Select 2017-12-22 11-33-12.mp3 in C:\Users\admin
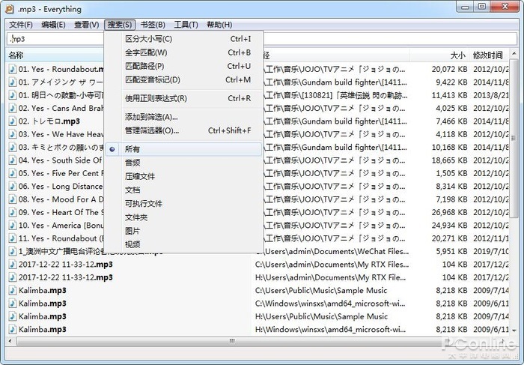 (x=66, y=265)
